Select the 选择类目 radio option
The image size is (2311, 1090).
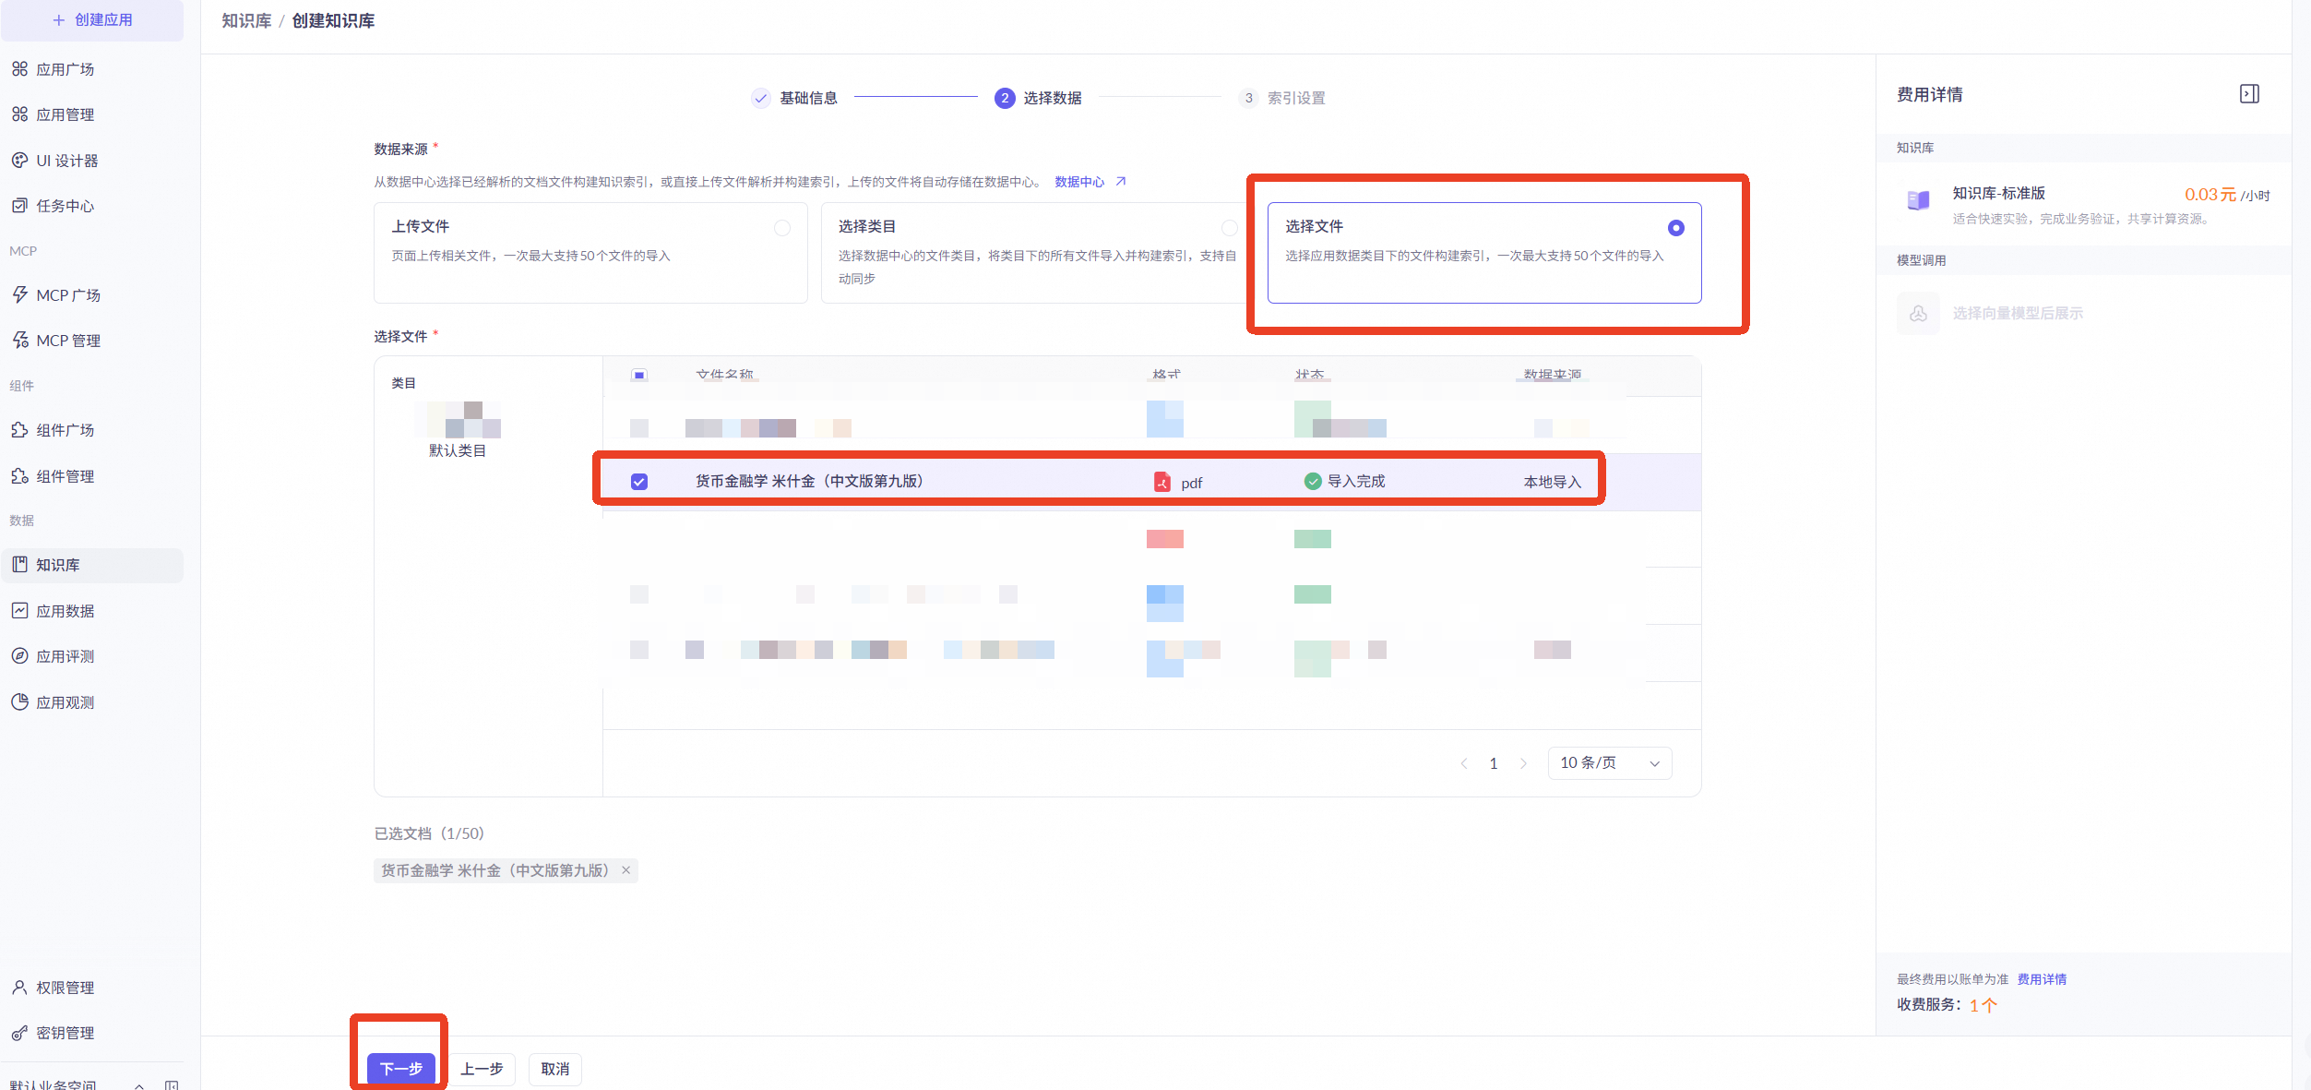coord(1229,228)
